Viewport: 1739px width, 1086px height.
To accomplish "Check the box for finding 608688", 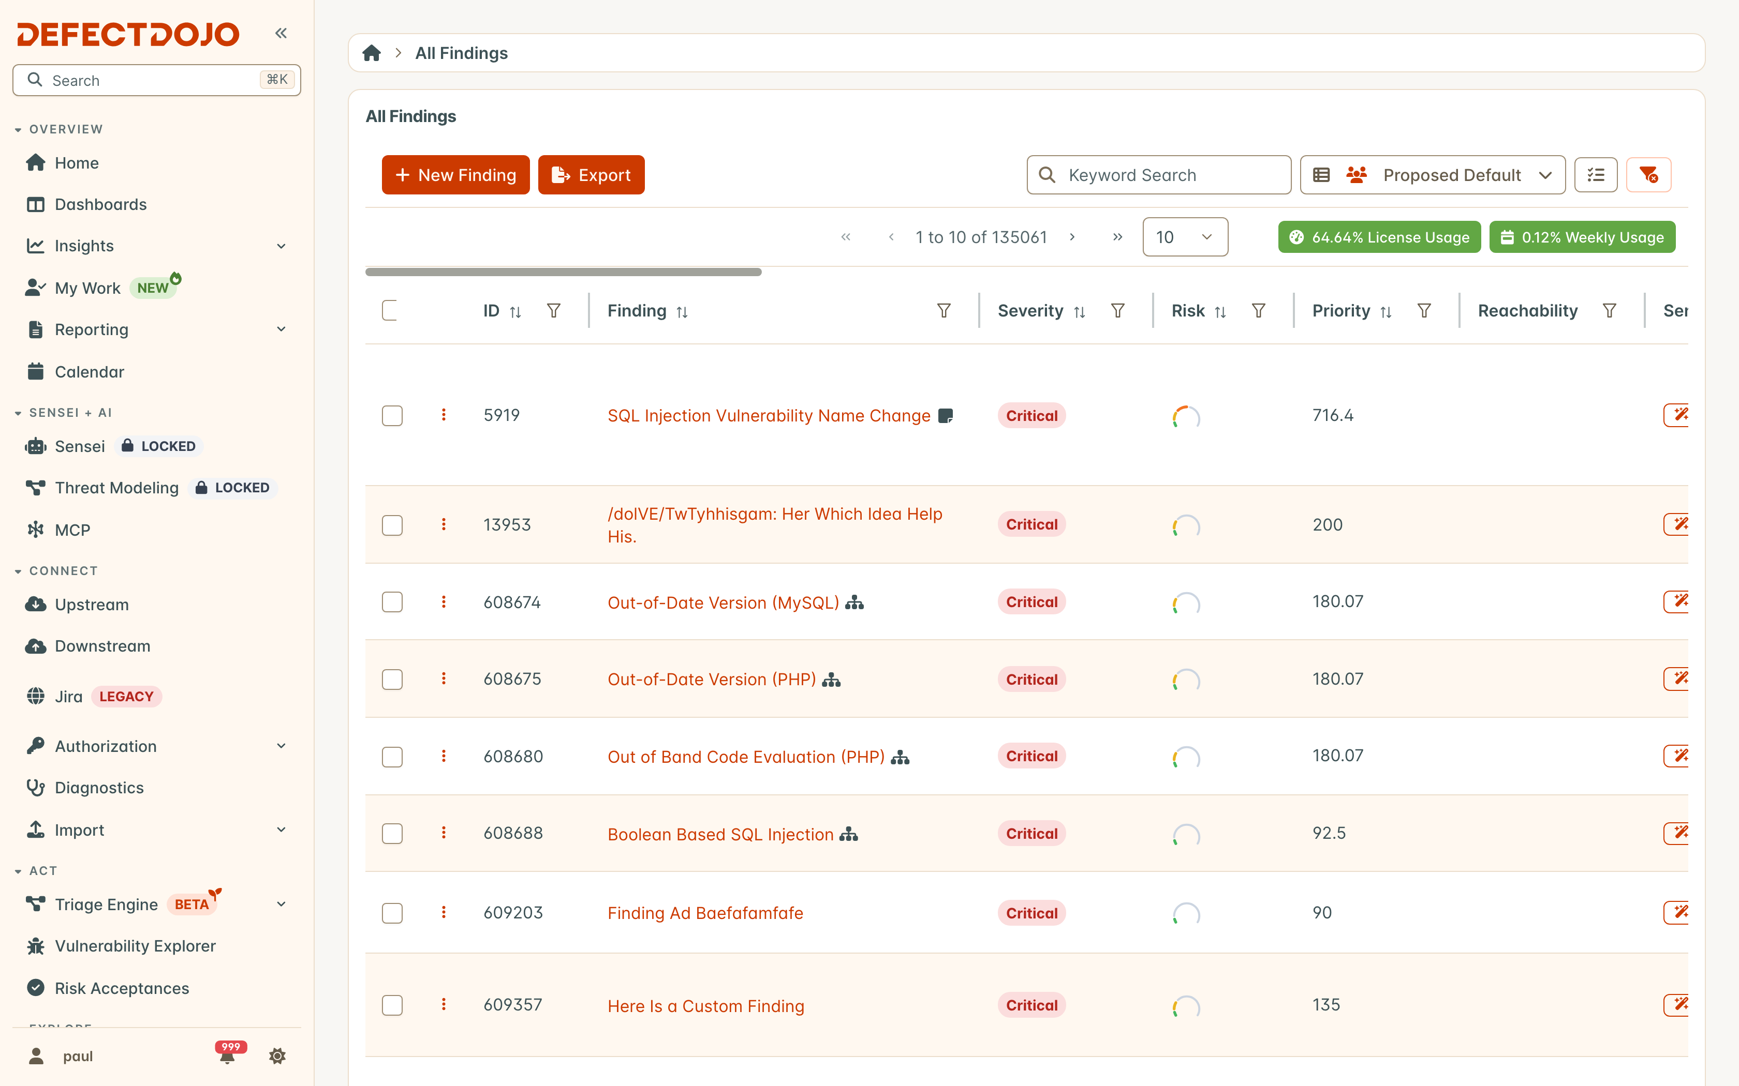I will coord(392,833).
